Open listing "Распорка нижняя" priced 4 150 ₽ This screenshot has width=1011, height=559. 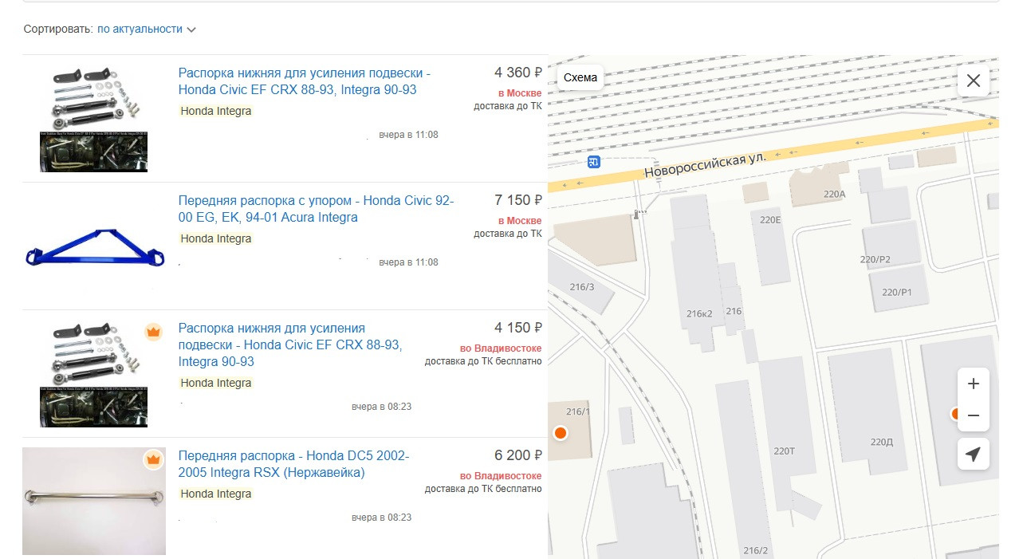(x=290, y=344)
